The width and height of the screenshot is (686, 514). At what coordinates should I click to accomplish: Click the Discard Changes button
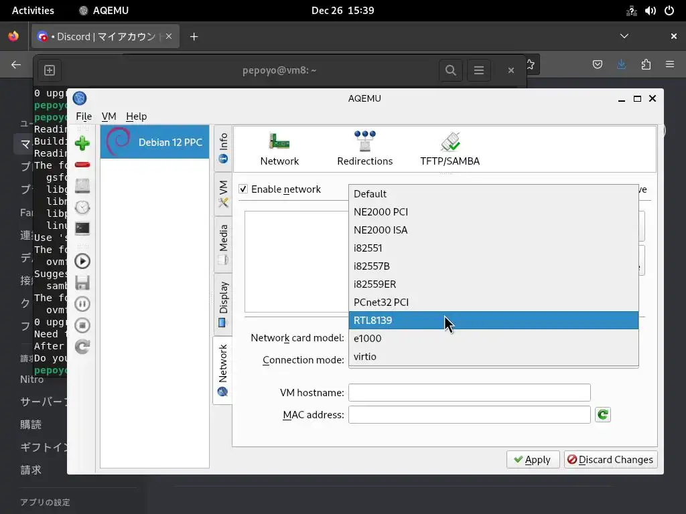(611, 460)
